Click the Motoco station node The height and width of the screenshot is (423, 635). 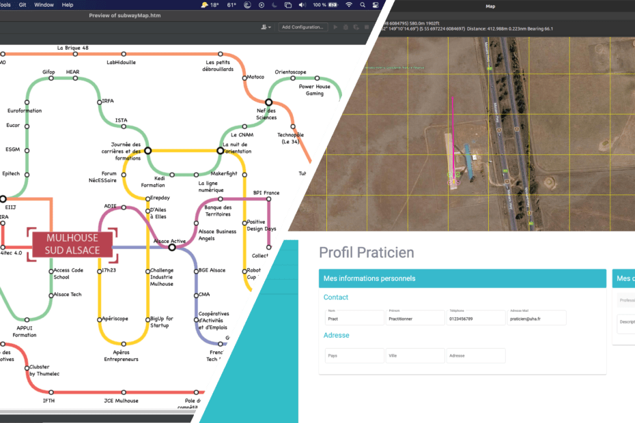coord(244,78)
